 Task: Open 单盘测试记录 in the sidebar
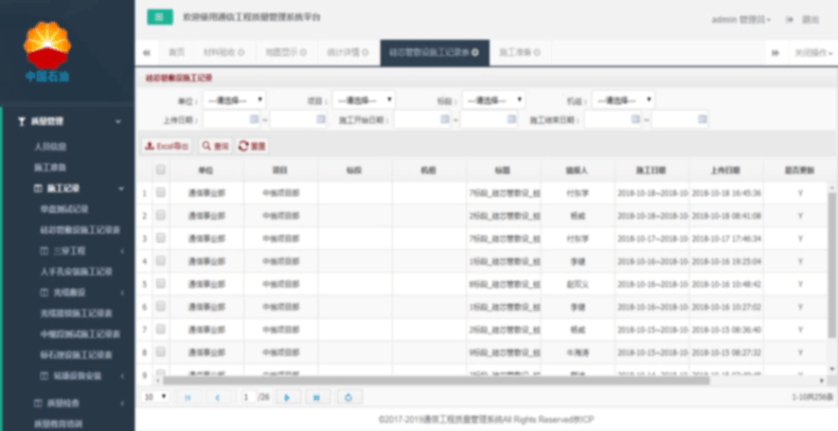click(x=64, y=209)
